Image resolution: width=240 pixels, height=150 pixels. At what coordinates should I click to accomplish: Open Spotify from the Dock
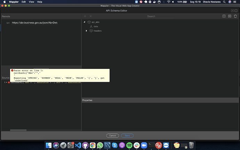pos(129,145)
